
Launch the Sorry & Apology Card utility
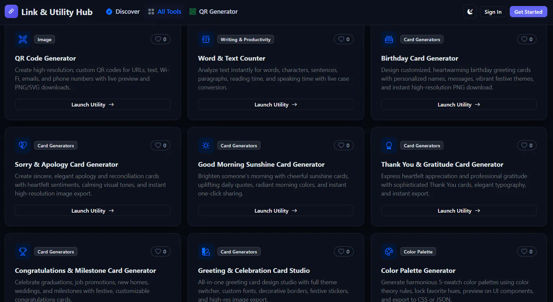(x=93, y=211)
